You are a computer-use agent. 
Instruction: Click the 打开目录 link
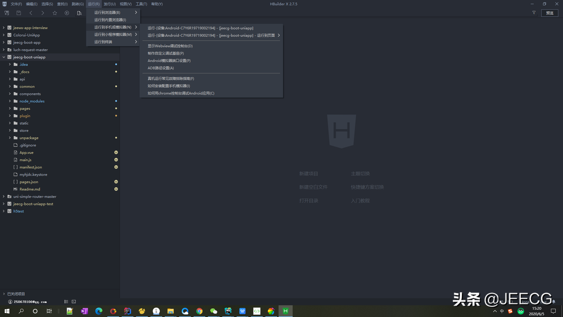point(308,200)
